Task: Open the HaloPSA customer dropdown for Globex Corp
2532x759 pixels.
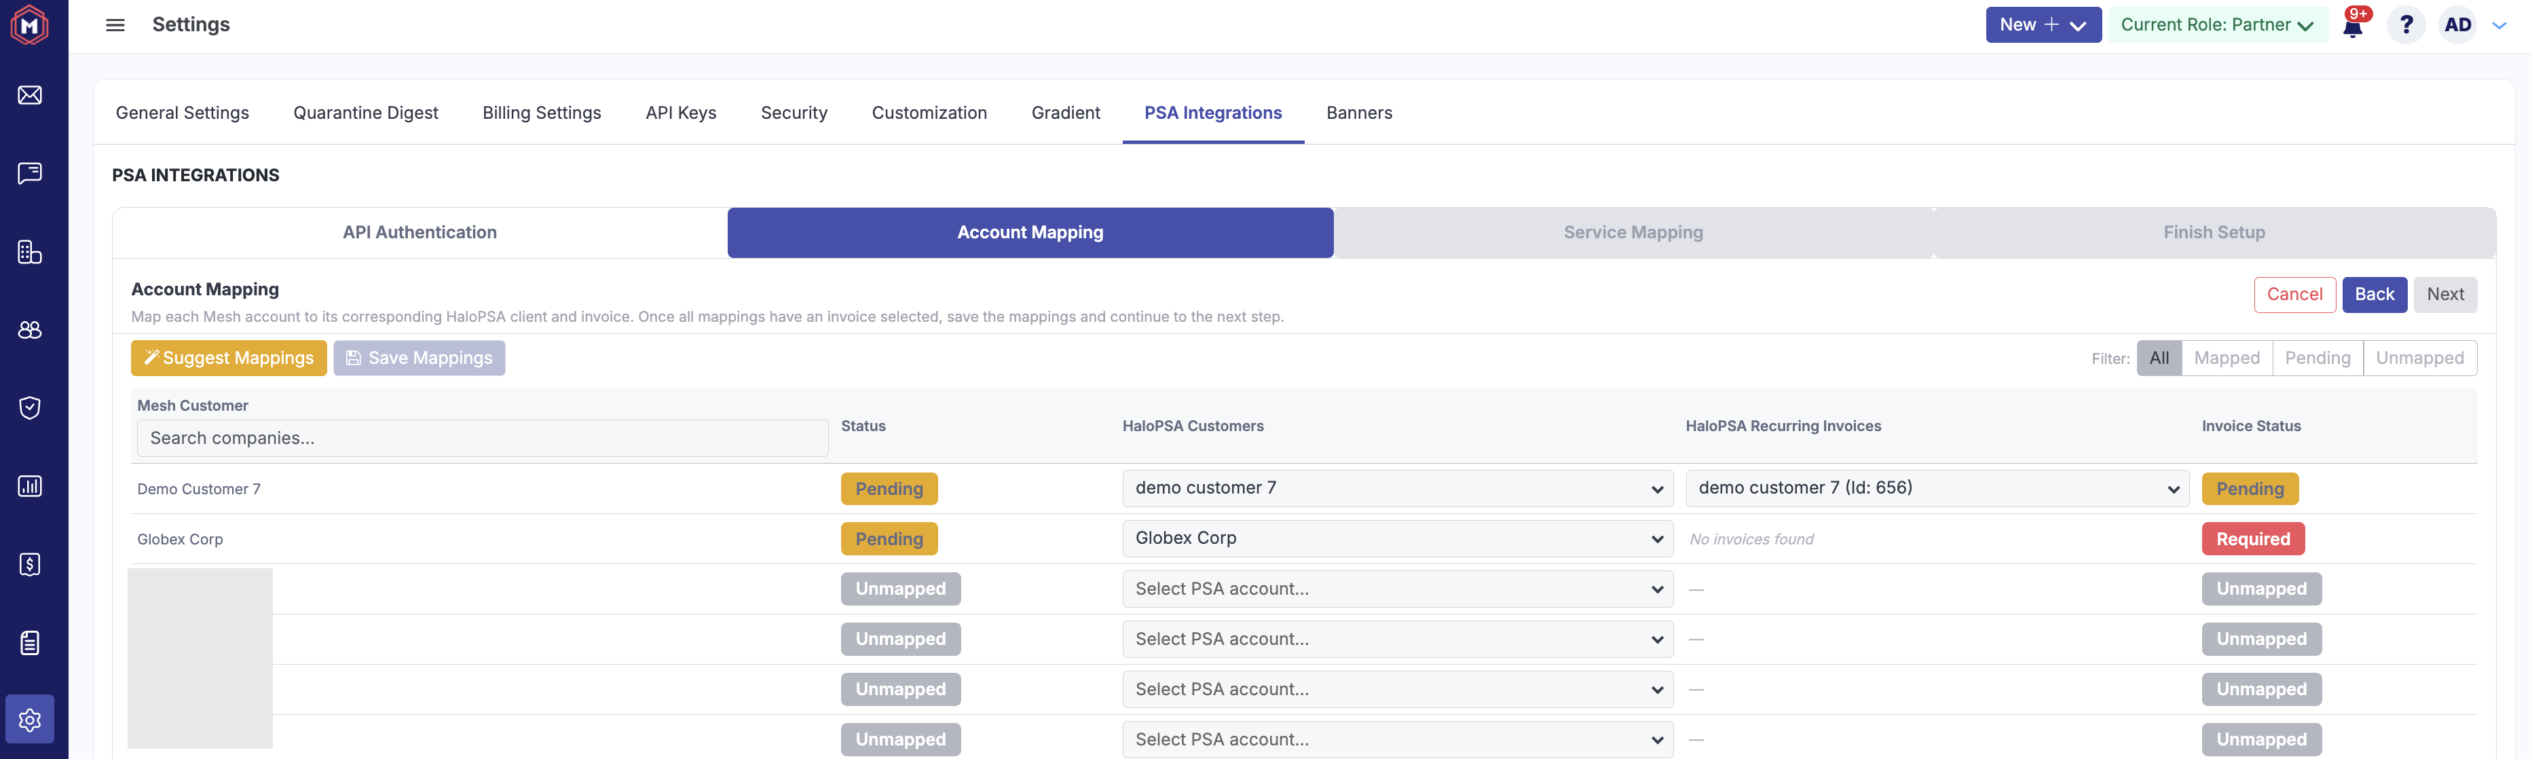Action: click(x=1397, y=539)
